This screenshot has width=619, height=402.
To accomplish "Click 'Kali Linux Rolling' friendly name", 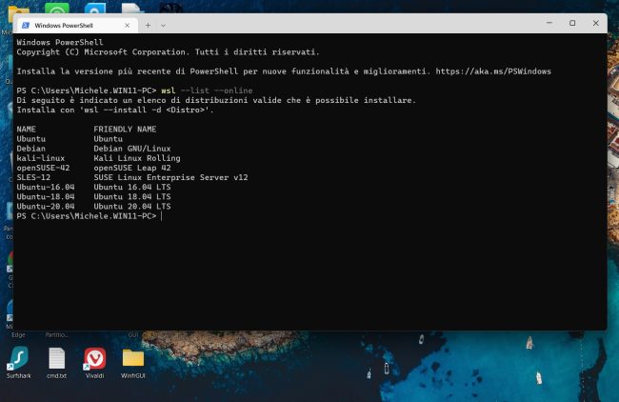I will pyautogui.click(x=137, y=158).
